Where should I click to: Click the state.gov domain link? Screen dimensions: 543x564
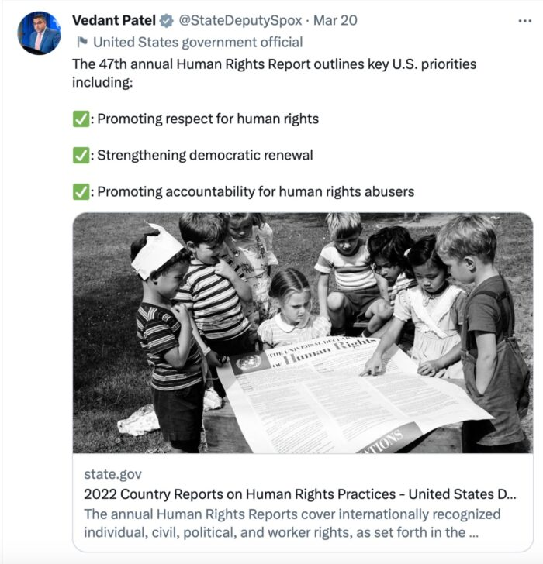click(x=112, y=474)
